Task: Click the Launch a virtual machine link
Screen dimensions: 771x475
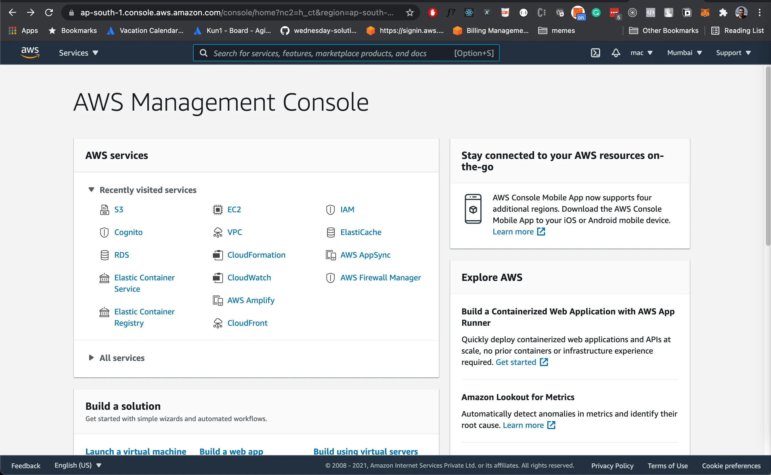Action: [136, 451]
